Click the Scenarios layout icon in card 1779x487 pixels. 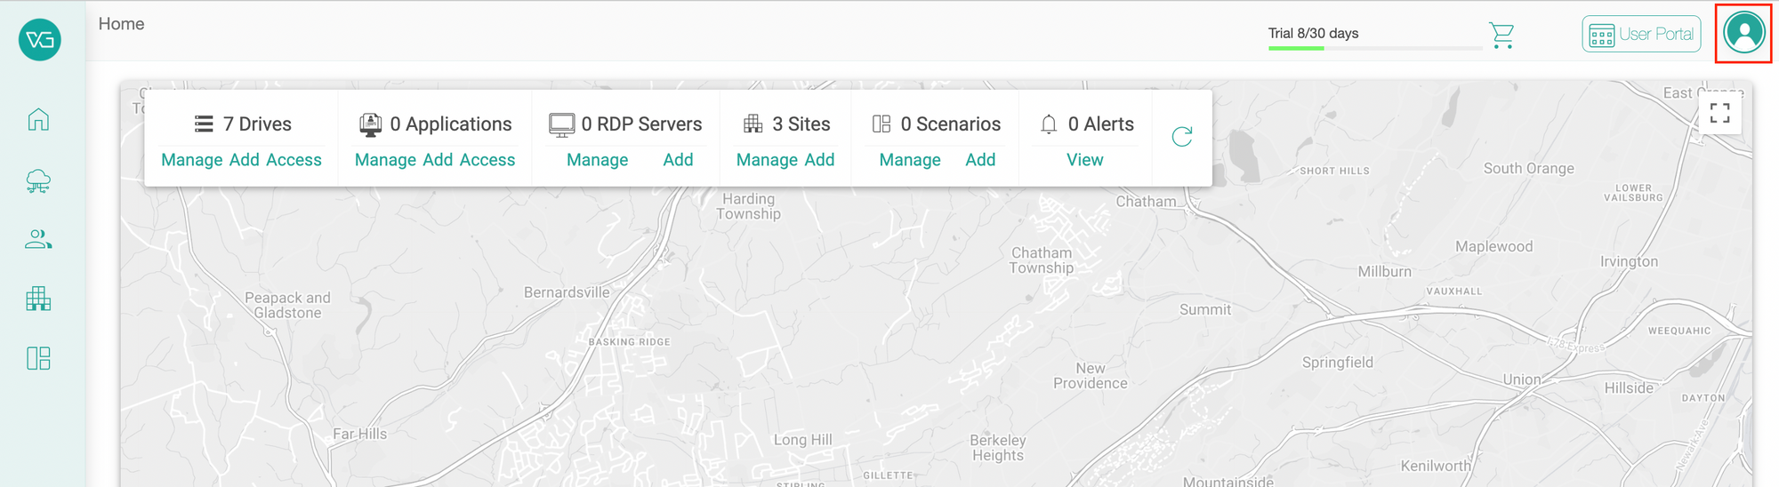coord(881,124)
